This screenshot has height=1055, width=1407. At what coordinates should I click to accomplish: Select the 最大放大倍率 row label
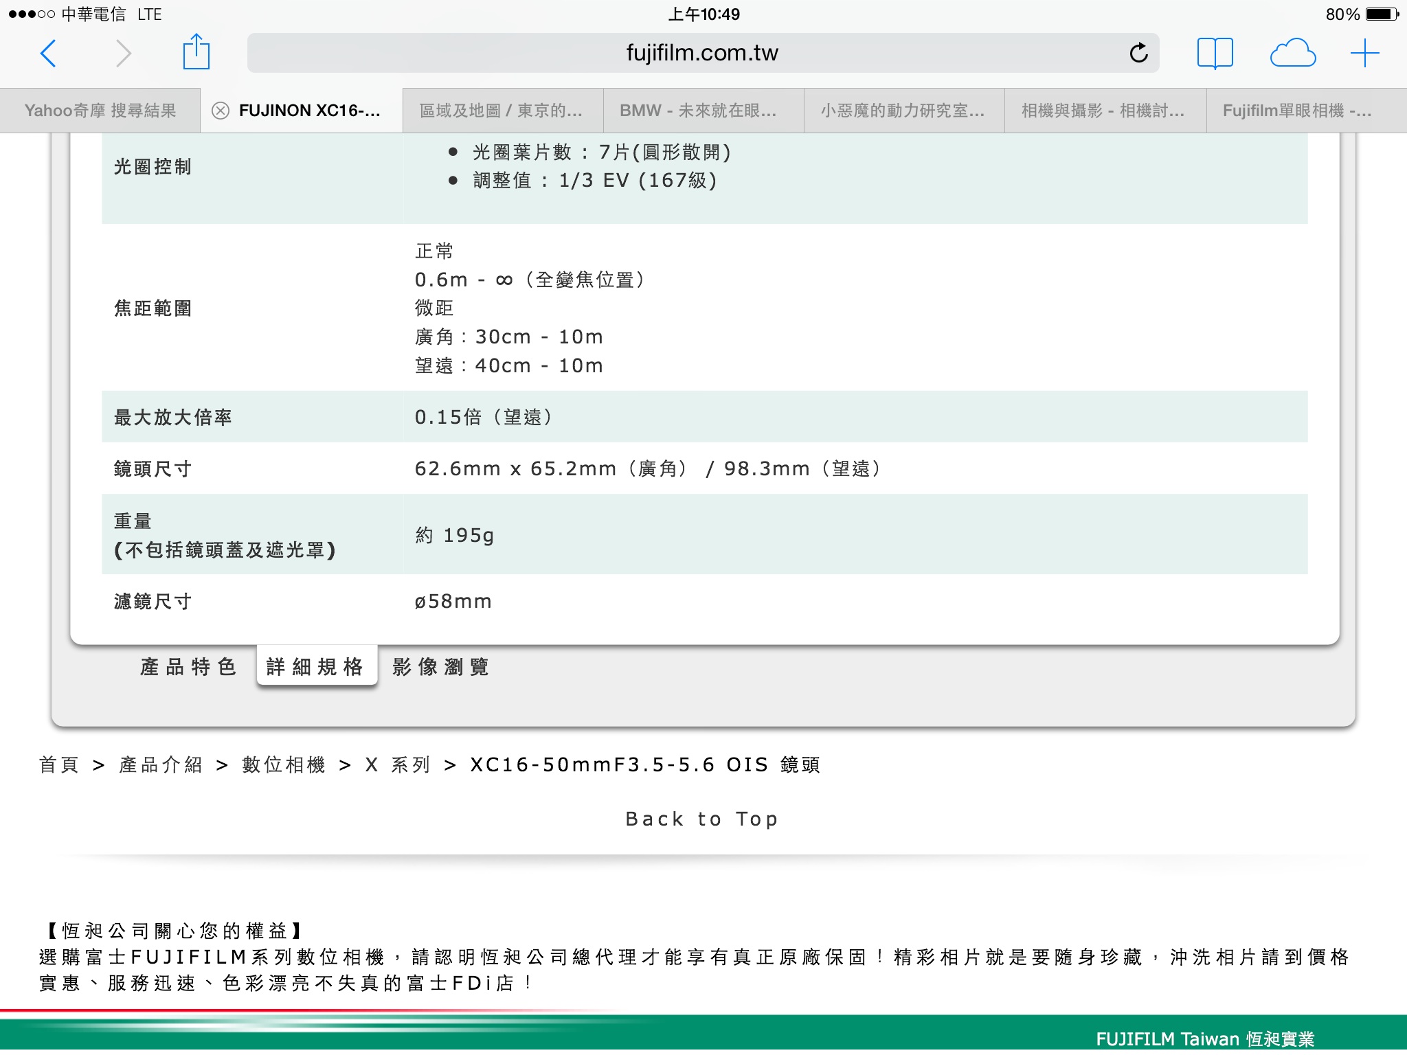(172, 417)
